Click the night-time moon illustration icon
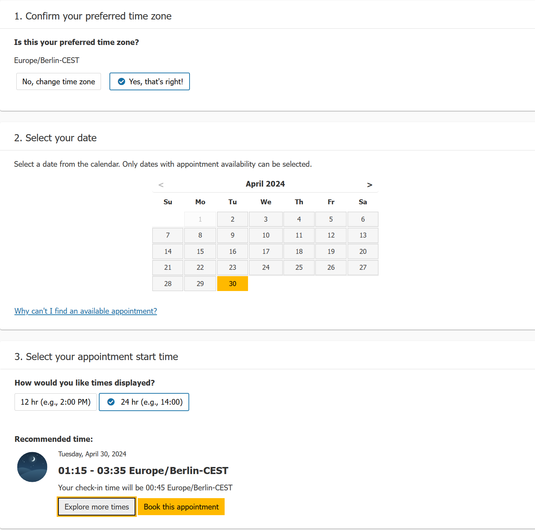535x530 pixels. 32,467
